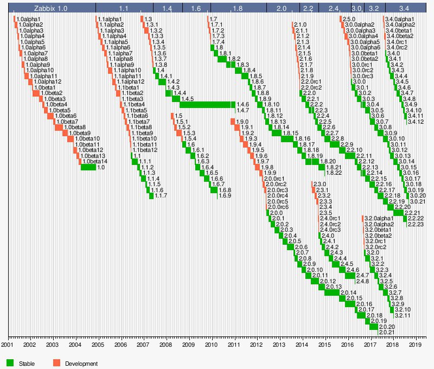Click the 1.0beta14 release label

pos(95,161)
